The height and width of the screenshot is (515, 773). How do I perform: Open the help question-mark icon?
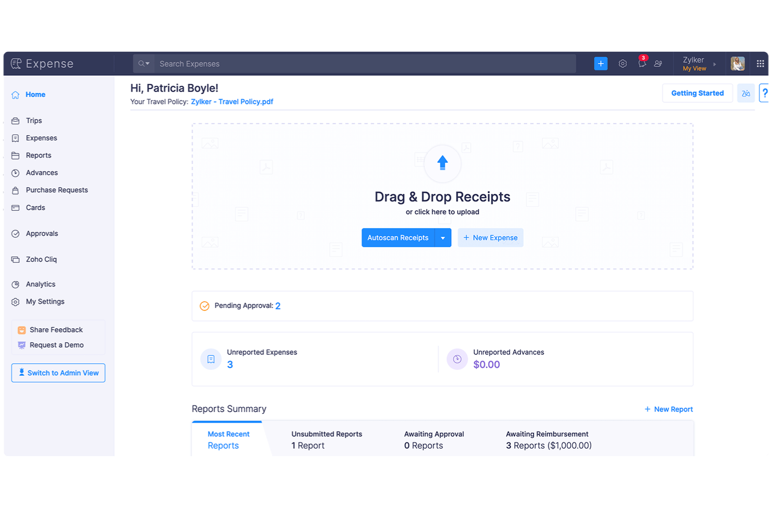click(765, 93)
